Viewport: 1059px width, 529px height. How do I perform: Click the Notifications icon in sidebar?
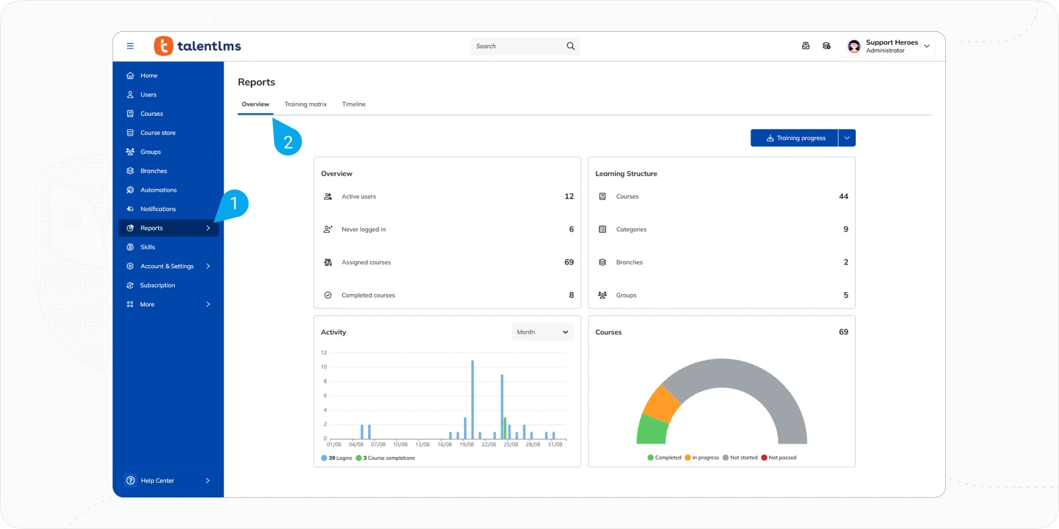(x=130, y=209)
